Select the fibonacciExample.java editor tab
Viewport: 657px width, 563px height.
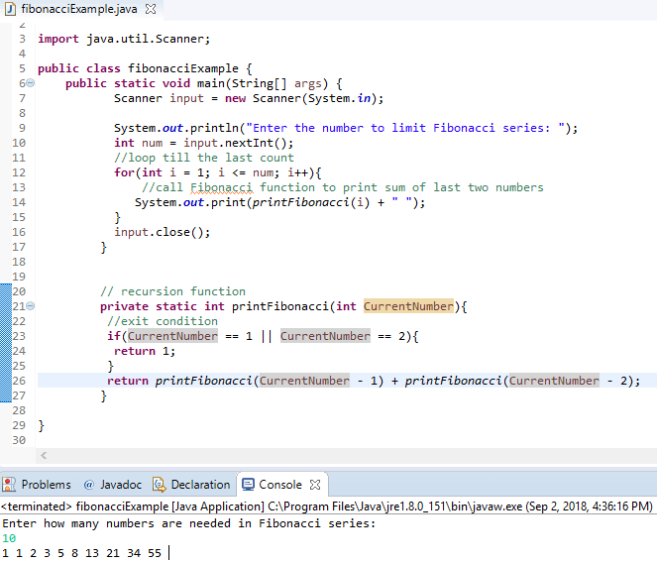(79, 9)
